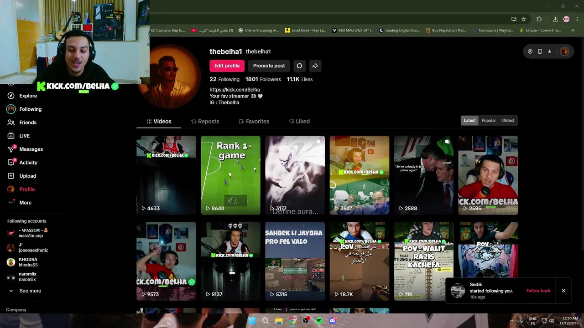Open the joeeeaesthetic following account
The height and width of the screenshot is (328, 584).
pos(27,248)
